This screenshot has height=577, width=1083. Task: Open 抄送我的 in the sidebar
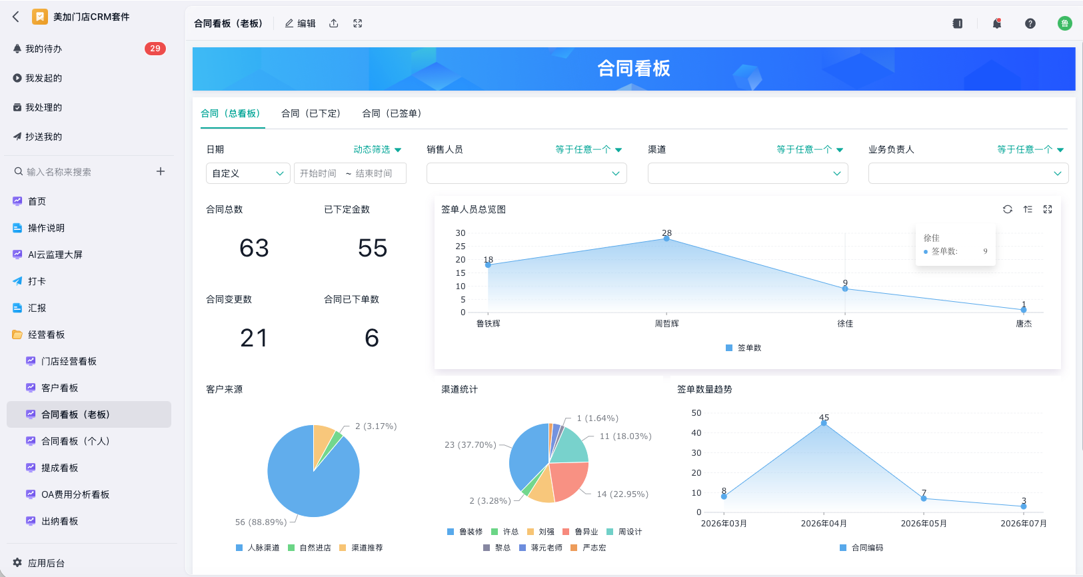pyautogui.click(x=89, y=137)
